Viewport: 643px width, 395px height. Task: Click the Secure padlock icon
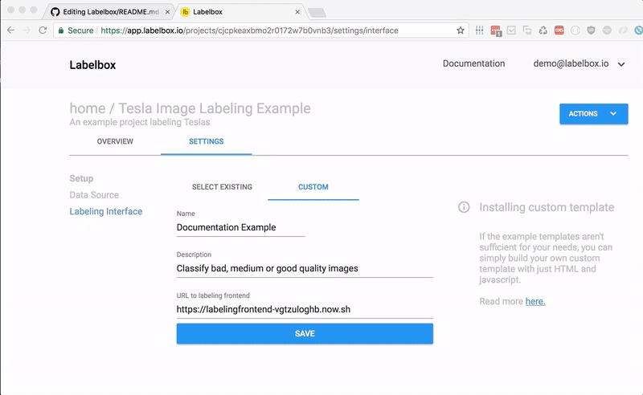61,31
